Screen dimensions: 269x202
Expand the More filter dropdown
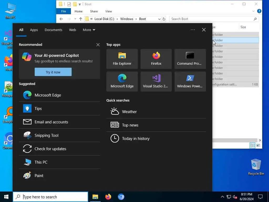89,30
